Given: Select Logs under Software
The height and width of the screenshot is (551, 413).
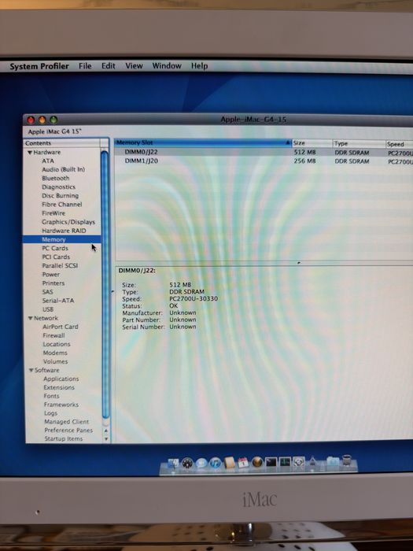Looking at the screenshot, I should [50, 413].
